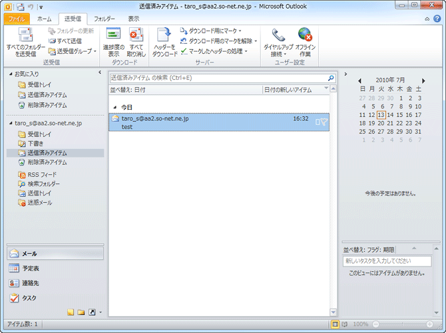Image resolution: width=446 pixels, height=333 pixels.
Task: Click the Cancel All icon (すべて取り消し)
Action: [136, 43]
